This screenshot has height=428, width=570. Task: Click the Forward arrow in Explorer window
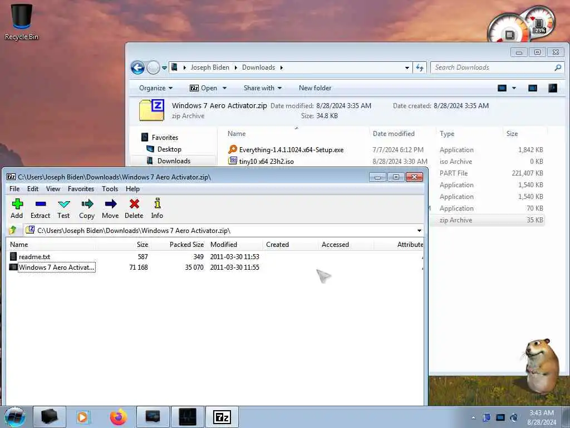153,67
